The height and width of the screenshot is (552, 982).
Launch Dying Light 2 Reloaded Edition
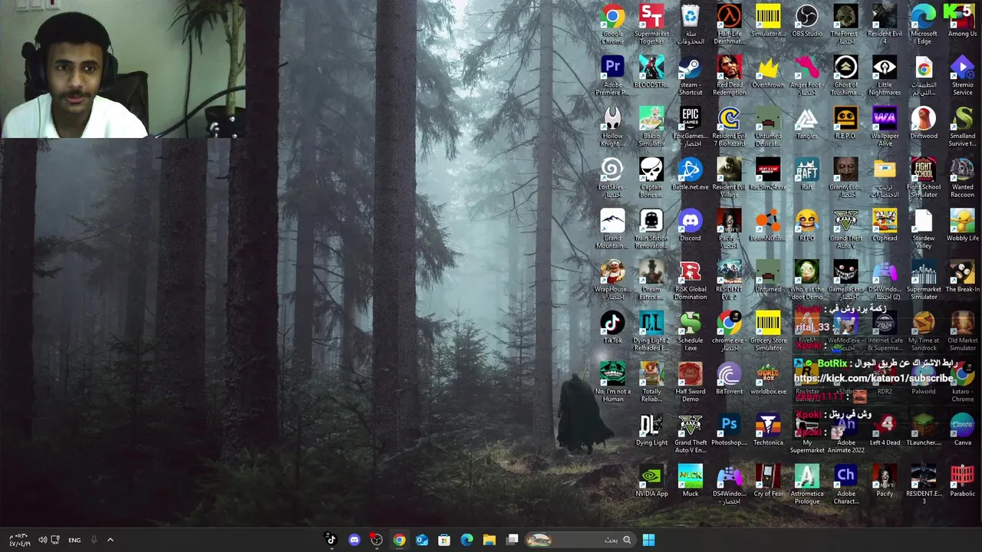click(x=651, y=330)
